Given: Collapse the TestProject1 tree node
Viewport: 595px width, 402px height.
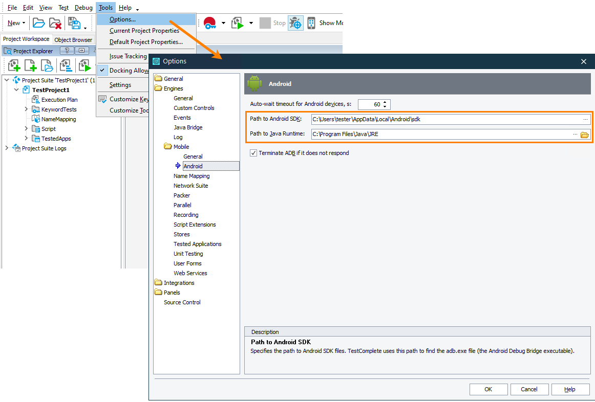Looking at the screenshot, I should click(x=16, y=90).
